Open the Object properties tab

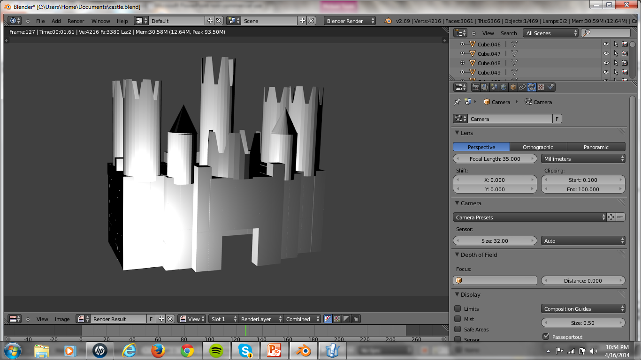[x=512, y=87]
